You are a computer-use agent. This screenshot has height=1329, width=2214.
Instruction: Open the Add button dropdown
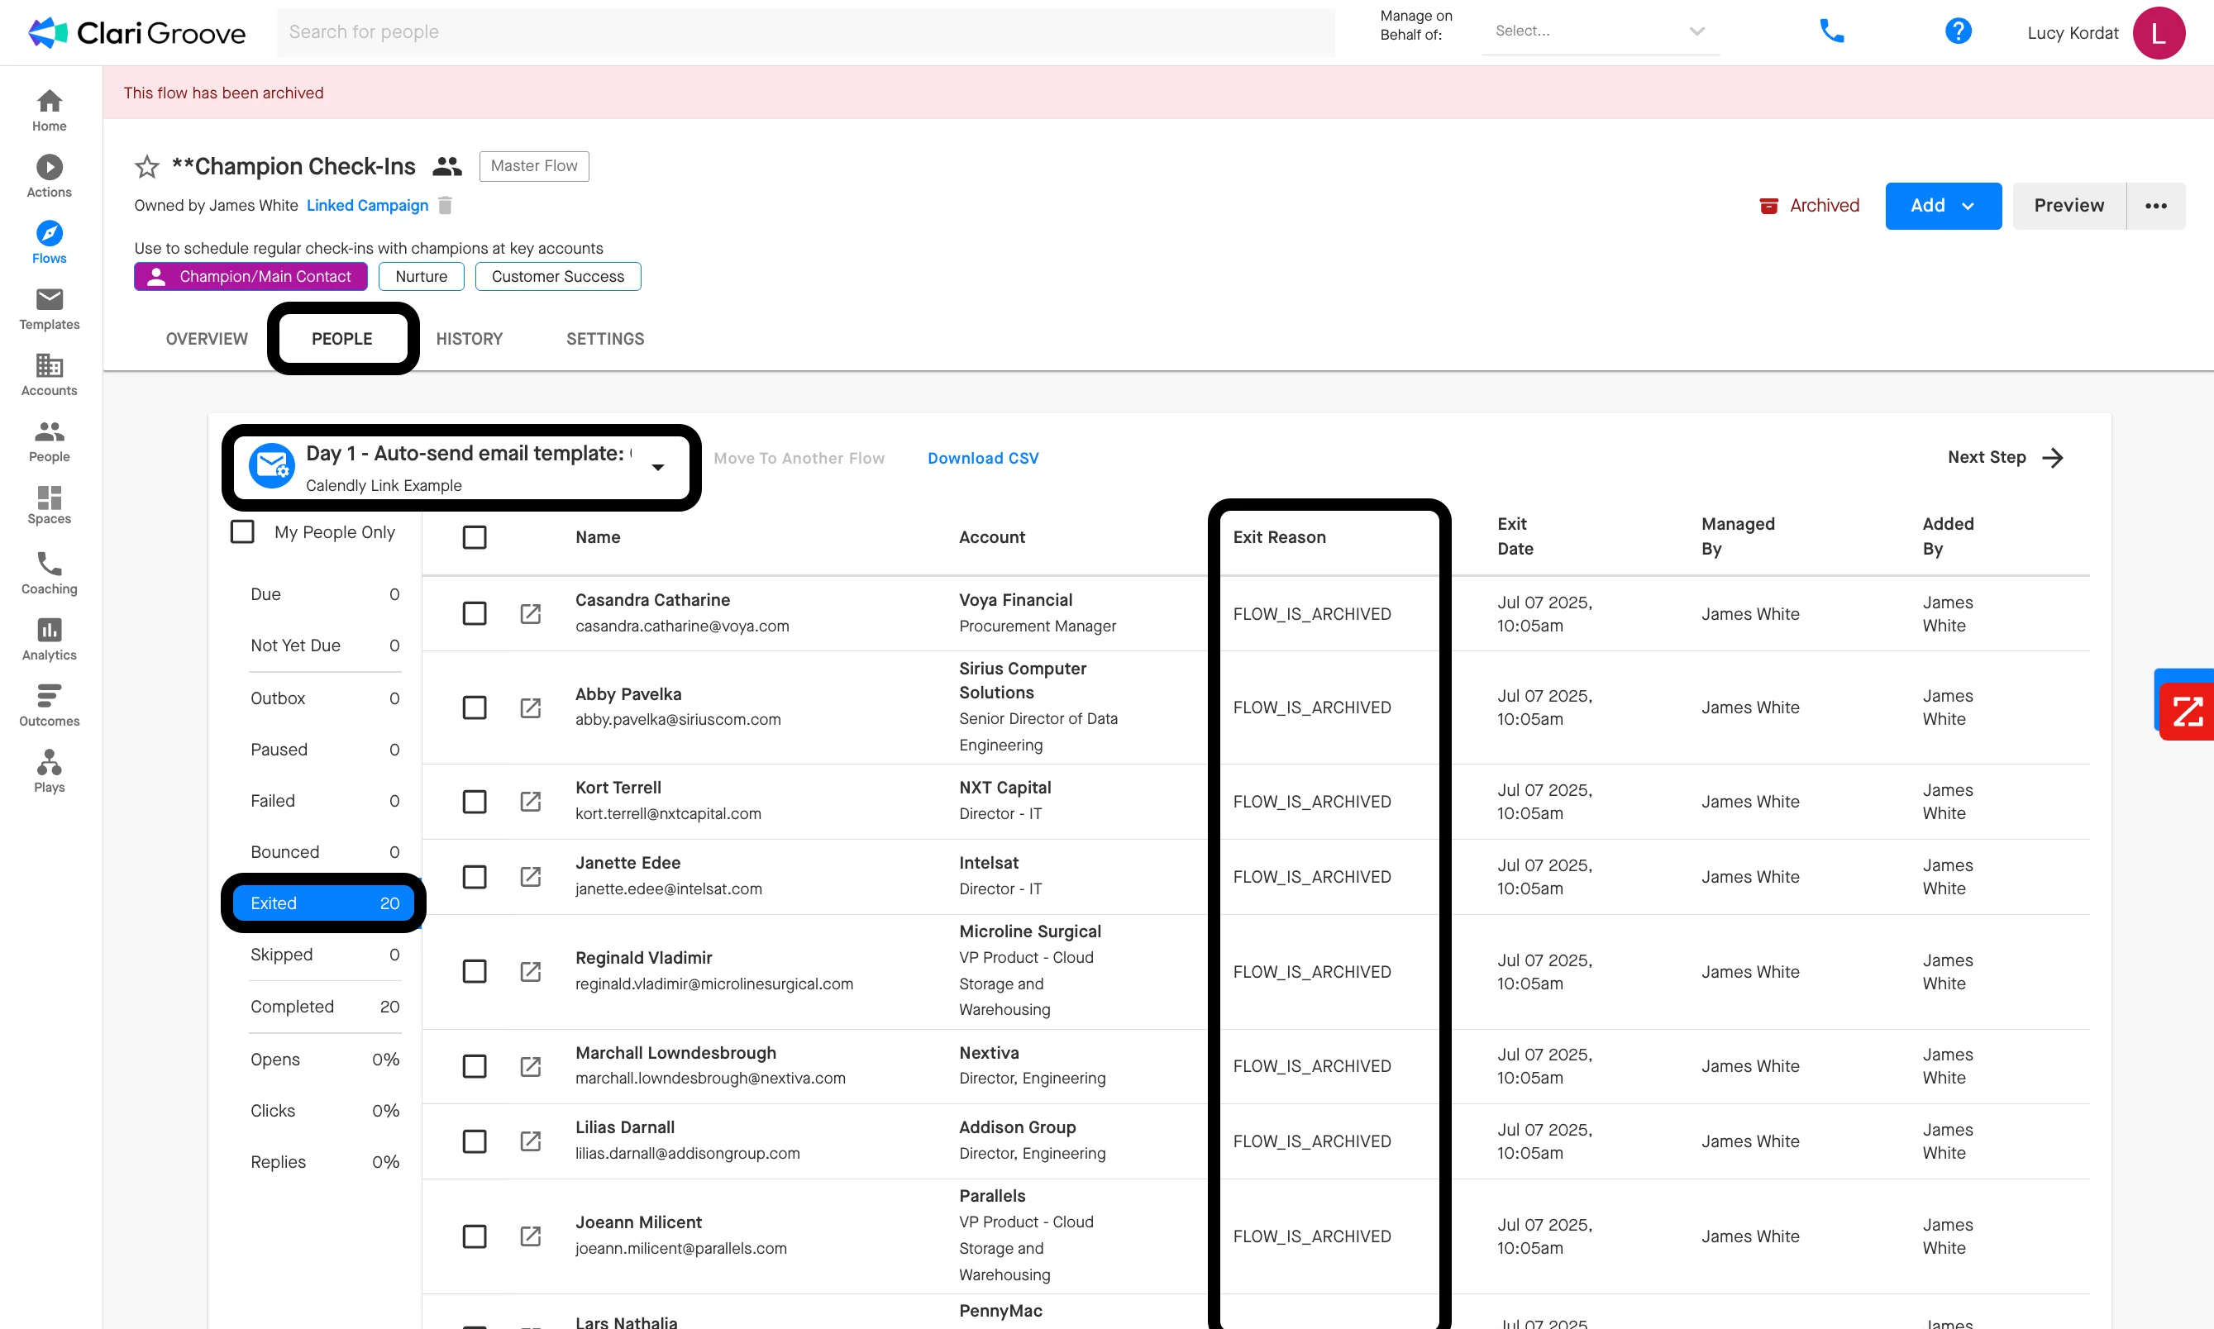[1943, 206]
